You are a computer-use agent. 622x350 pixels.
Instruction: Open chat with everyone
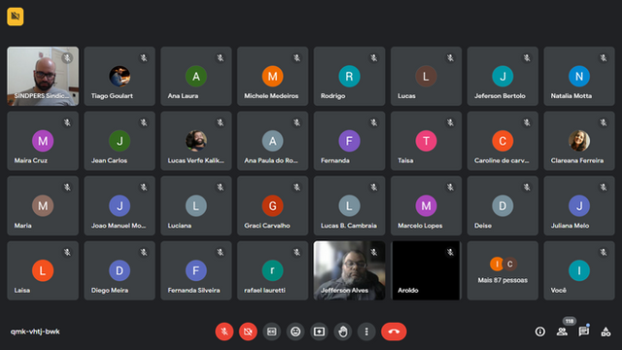(x=584, y=332)
